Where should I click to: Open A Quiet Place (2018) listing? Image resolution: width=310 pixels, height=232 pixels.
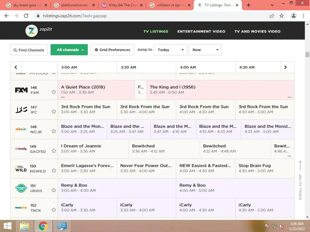pyautogui.click(x=96, y=90)
